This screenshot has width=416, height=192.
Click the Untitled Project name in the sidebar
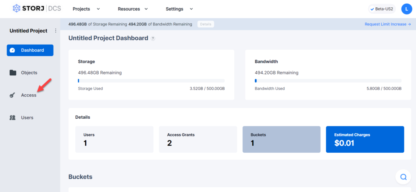pos(28,31)
